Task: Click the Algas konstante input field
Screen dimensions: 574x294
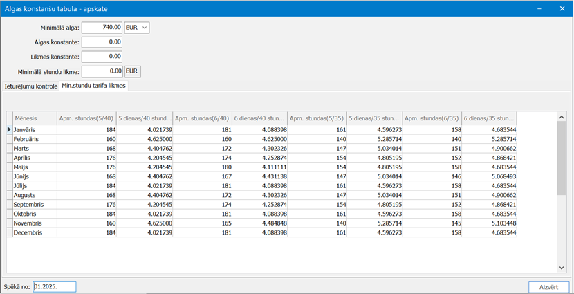Action: coord(102,42)
